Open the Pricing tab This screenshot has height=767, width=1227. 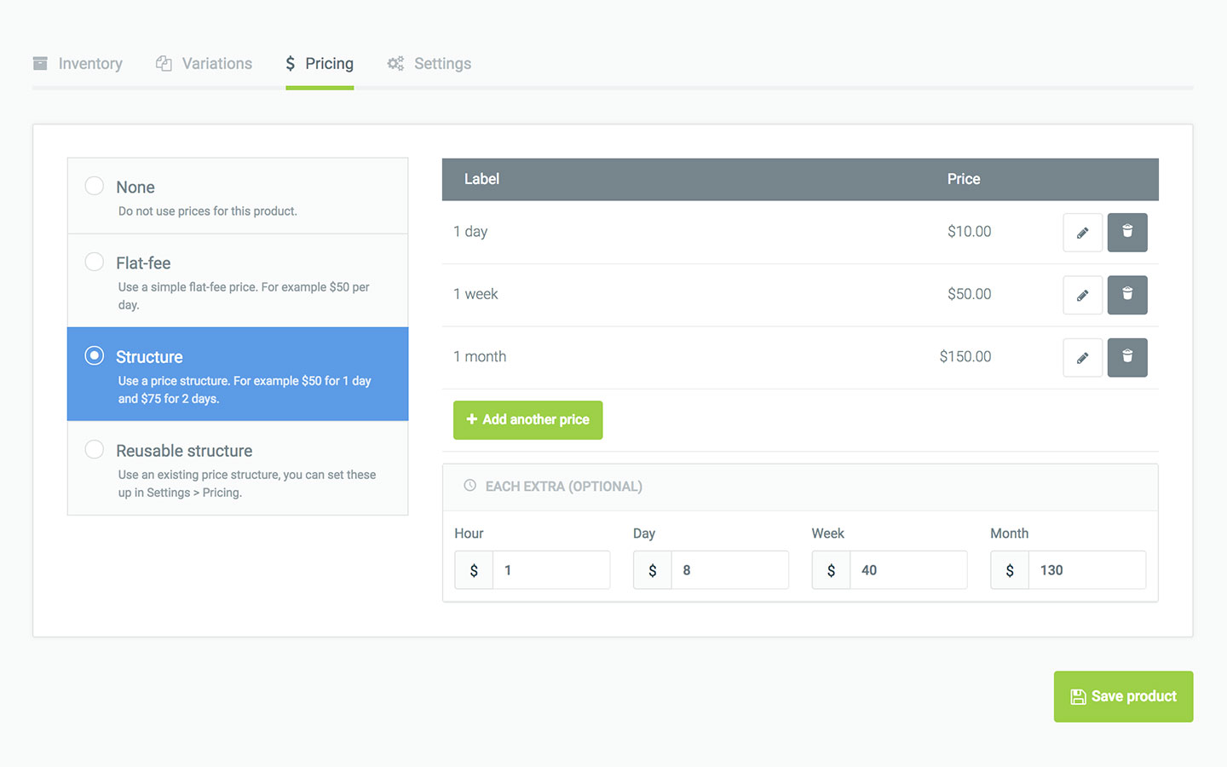pyautogui.click(x=320, y=64)
